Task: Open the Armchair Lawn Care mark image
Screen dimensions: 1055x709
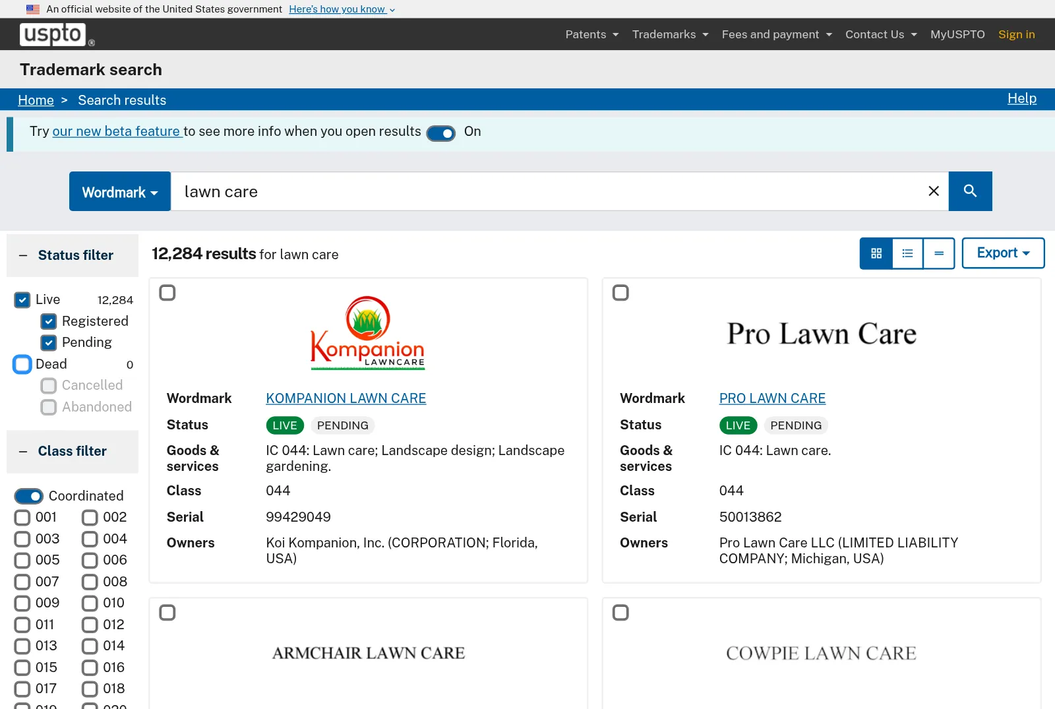Action: tap(369, 653)
